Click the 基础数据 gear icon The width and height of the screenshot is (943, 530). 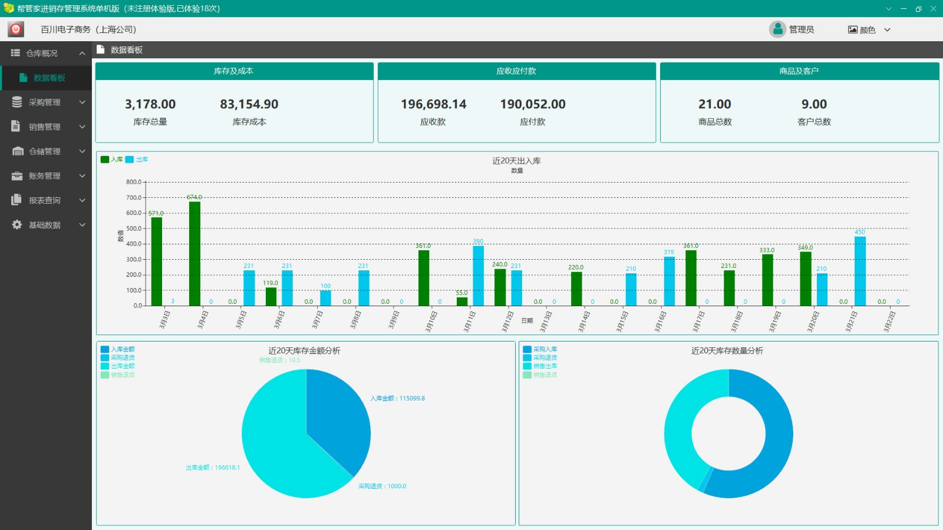point(17,224)
